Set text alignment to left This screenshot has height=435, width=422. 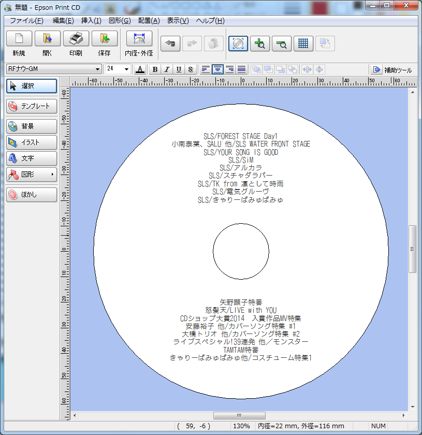point(206,69)
